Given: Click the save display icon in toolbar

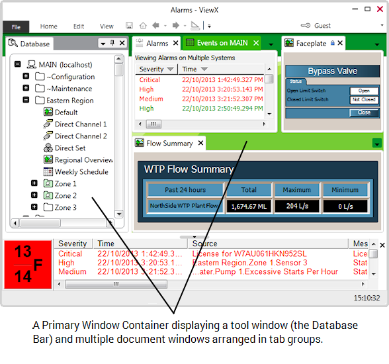Looking at the screenshot, I should coord(129,26).
